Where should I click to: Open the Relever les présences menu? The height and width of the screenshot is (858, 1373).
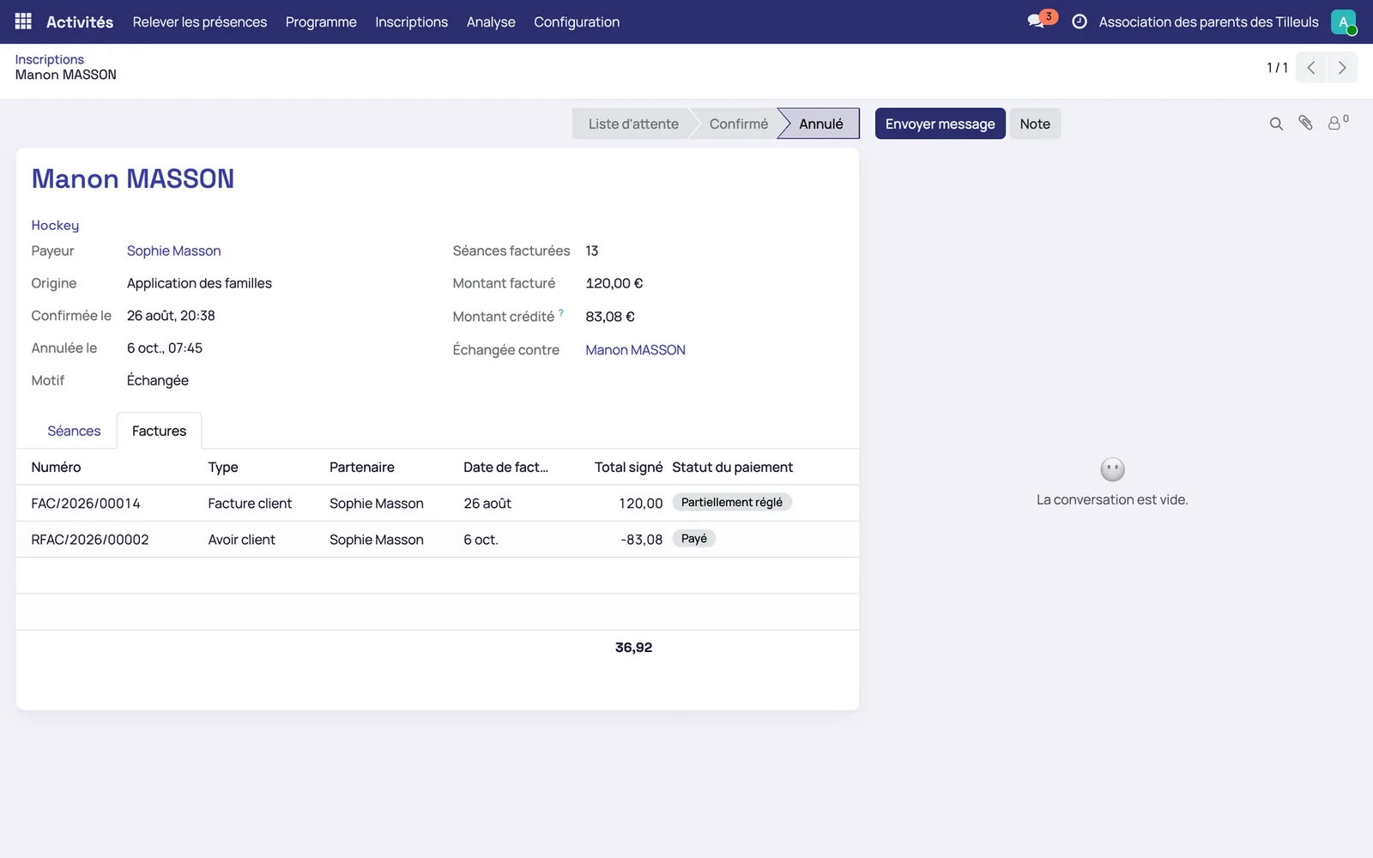point(200,22)
